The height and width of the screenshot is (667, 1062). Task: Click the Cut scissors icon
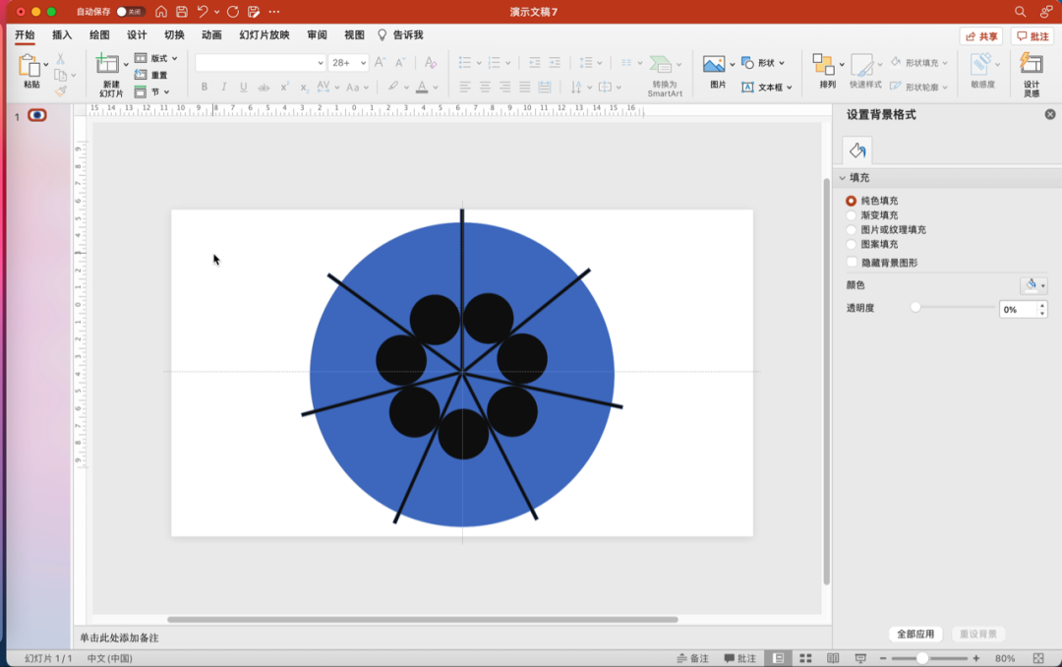point(60,59)
